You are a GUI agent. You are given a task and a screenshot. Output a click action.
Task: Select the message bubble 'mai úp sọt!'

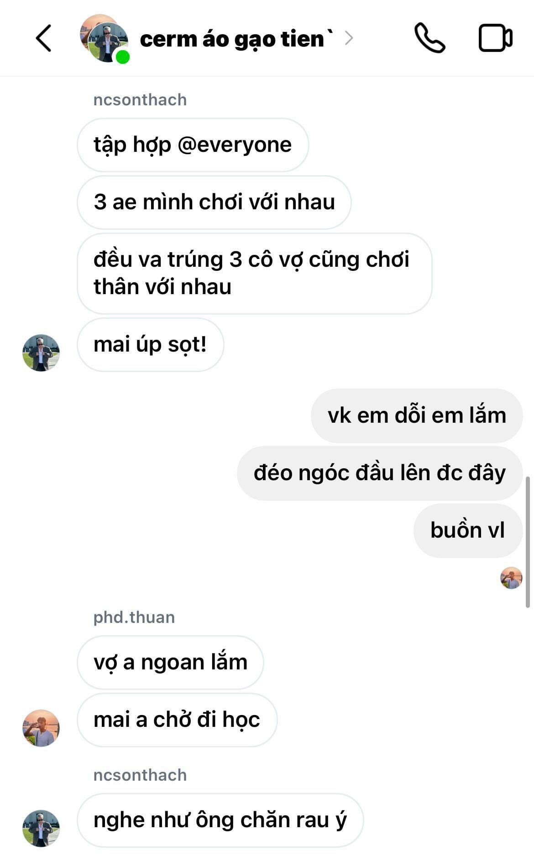coord(150,344)
